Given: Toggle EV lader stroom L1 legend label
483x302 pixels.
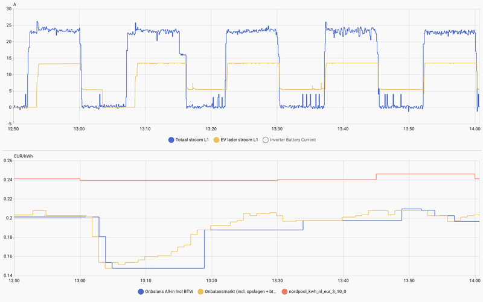Looking at the screenshot, I should coord(239,140).
